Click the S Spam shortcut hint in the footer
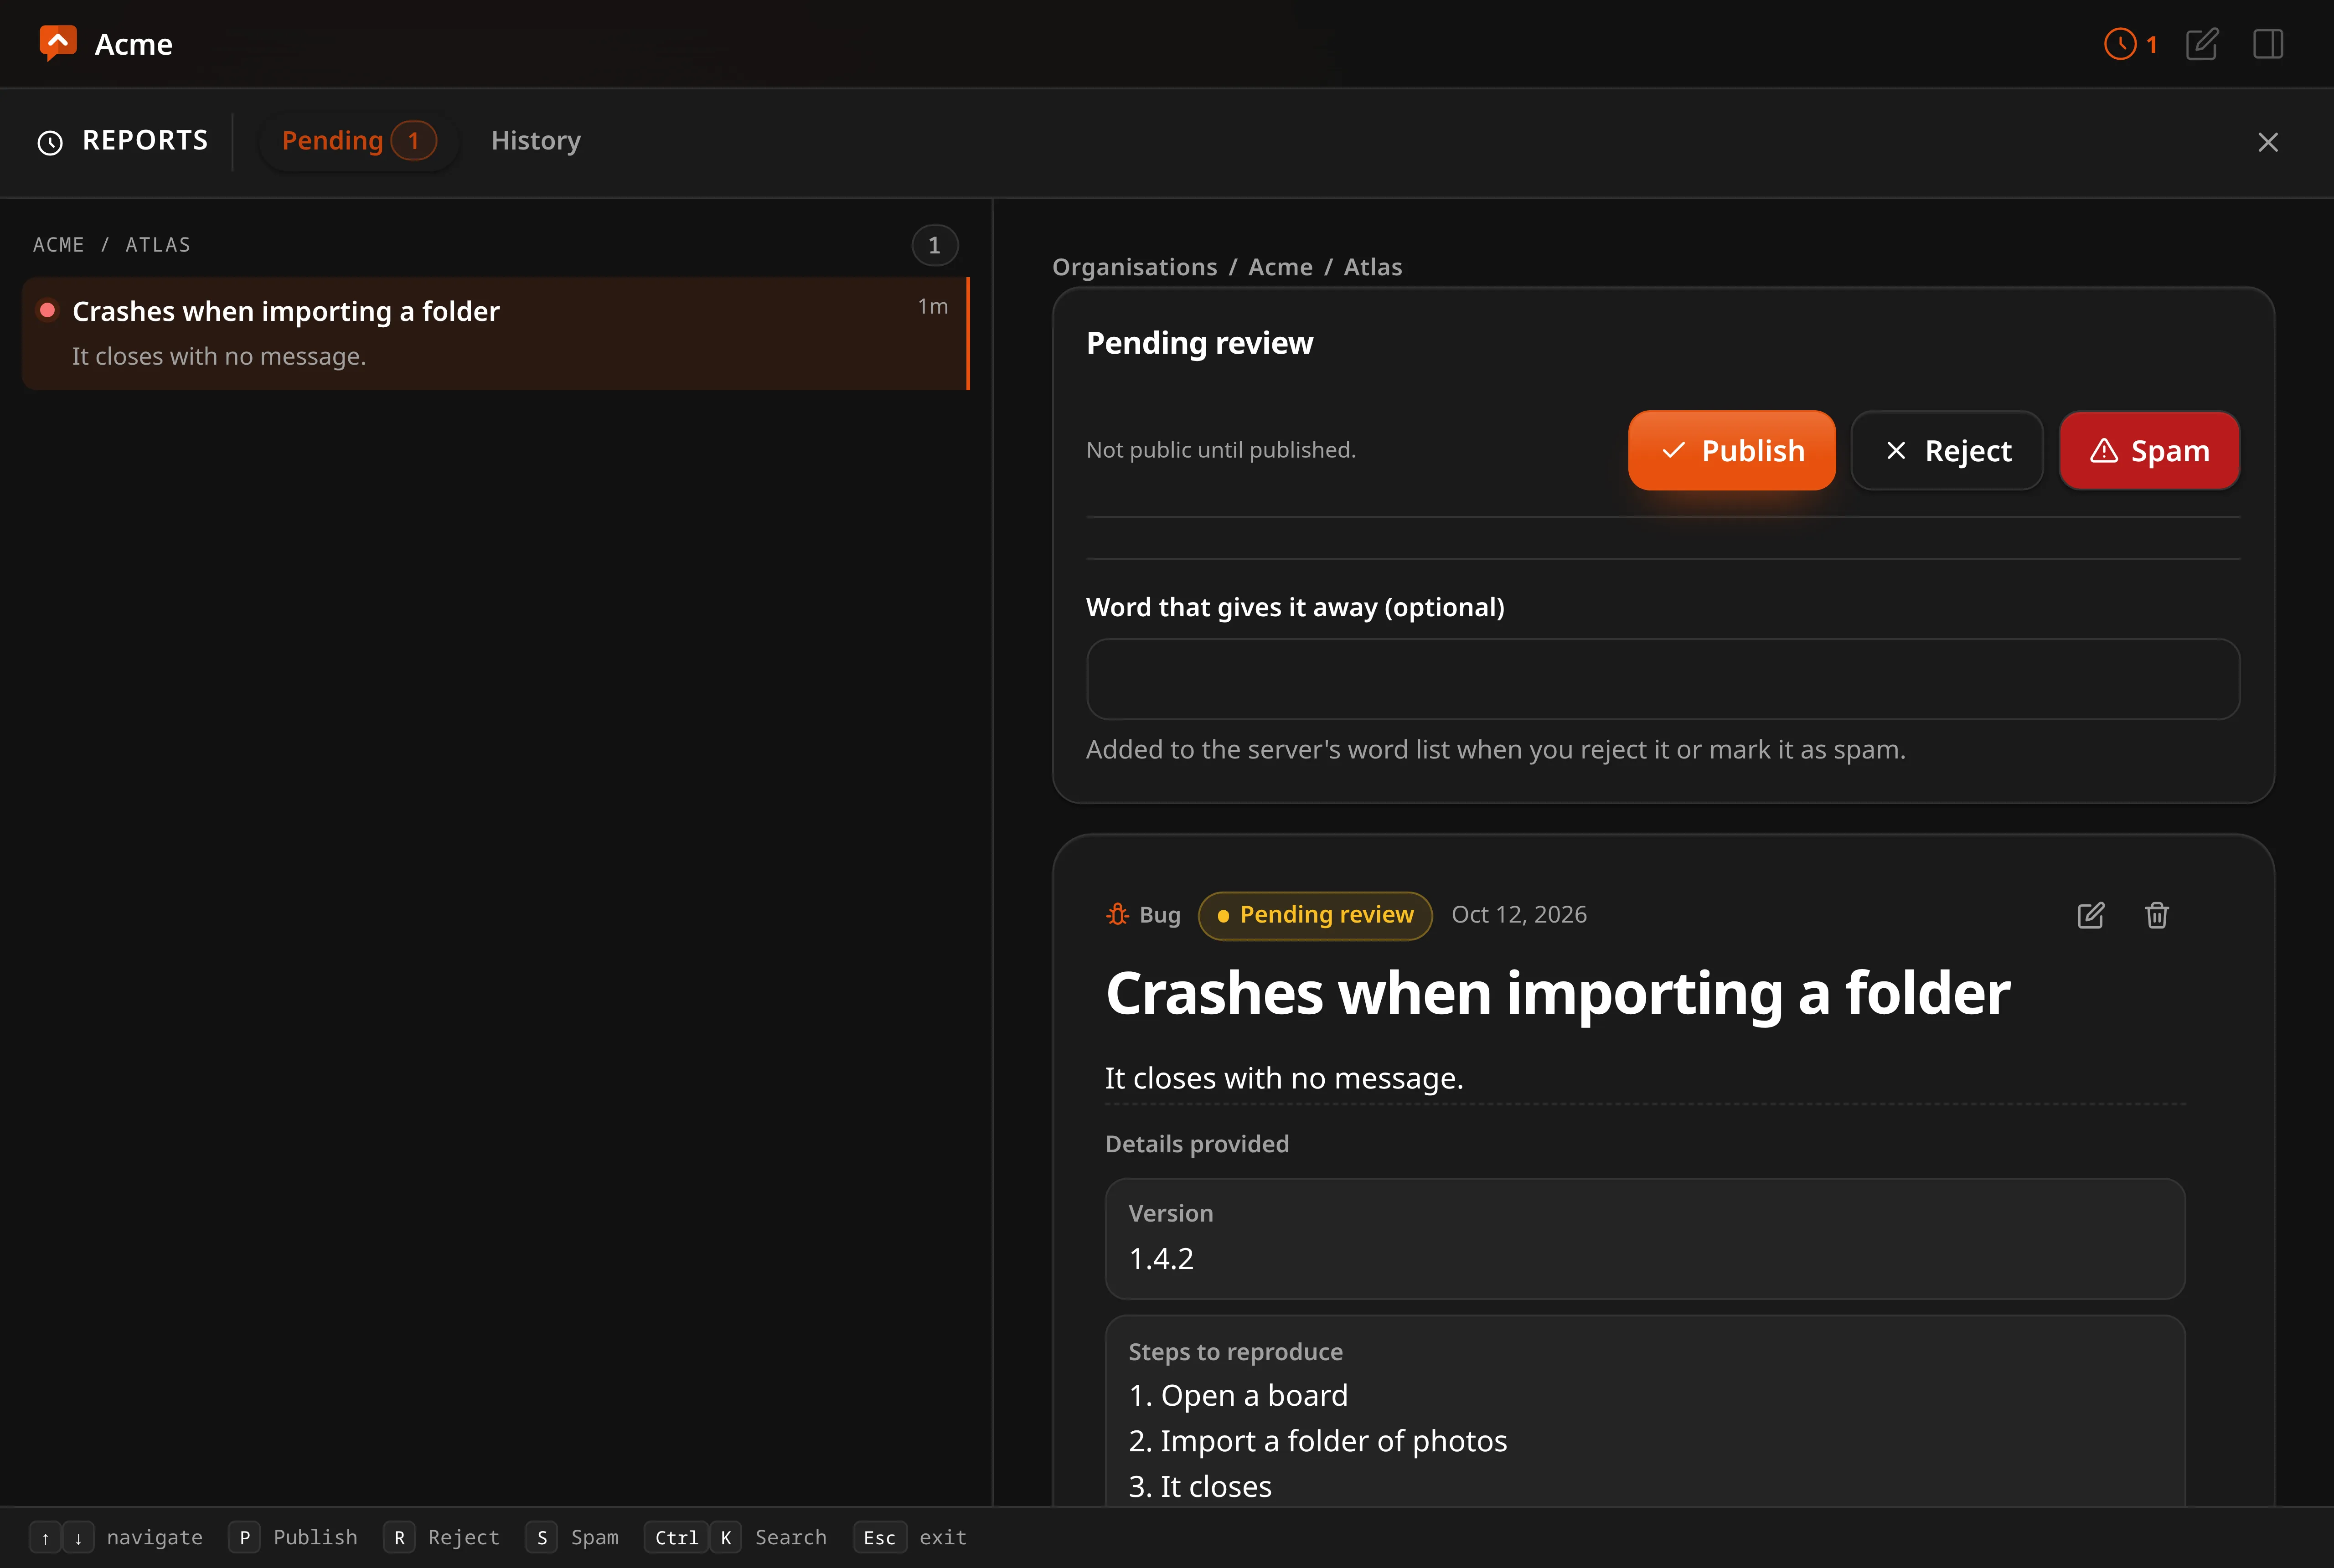 (572, 1537)
